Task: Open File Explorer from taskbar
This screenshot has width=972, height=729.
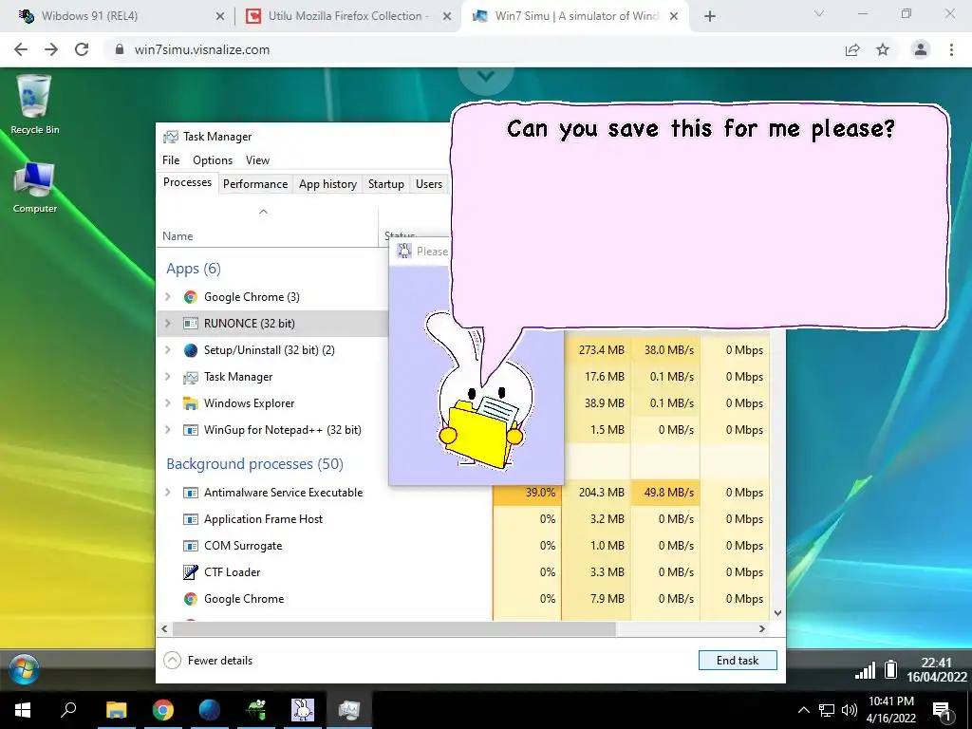Action: coord(116,710)
